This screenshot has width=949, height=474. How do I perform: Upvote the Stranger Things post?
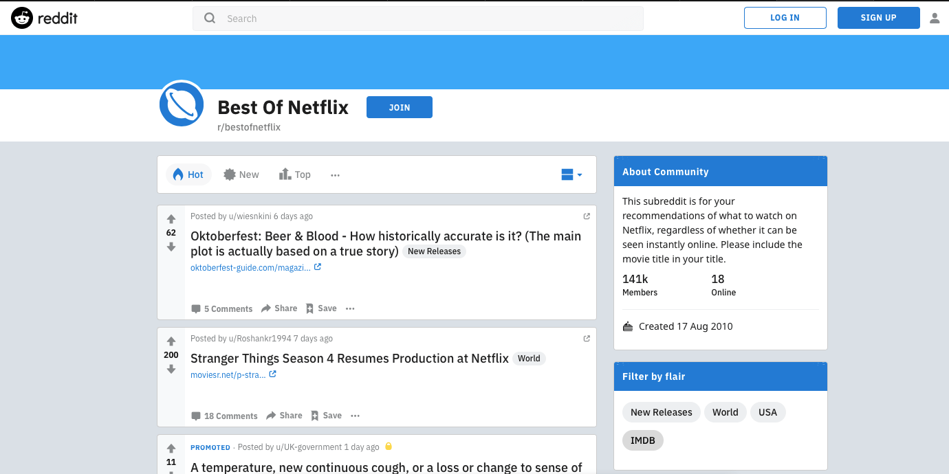click(171, 341)
